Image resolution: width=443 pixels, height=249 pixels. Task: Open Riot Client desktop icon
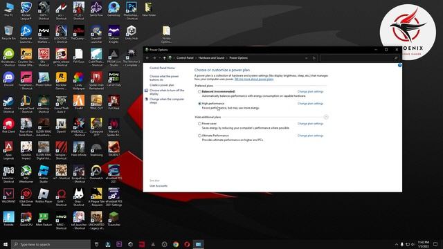[8, 126]
